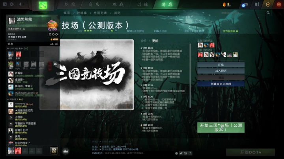Click the chat pop-out window icon
Viewport: 284px width, 159px height.
(x=185, y=153)
